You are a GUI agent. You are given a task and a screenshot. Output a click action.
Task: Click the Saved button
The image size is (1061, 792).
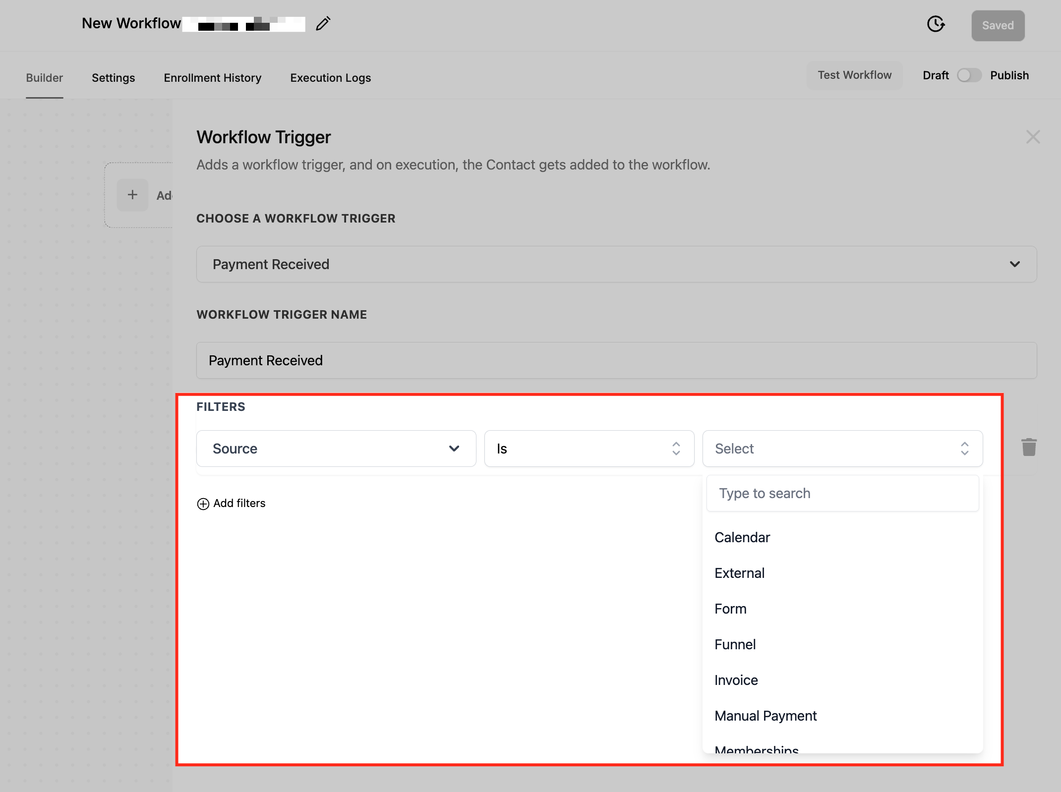click(998, 25)
